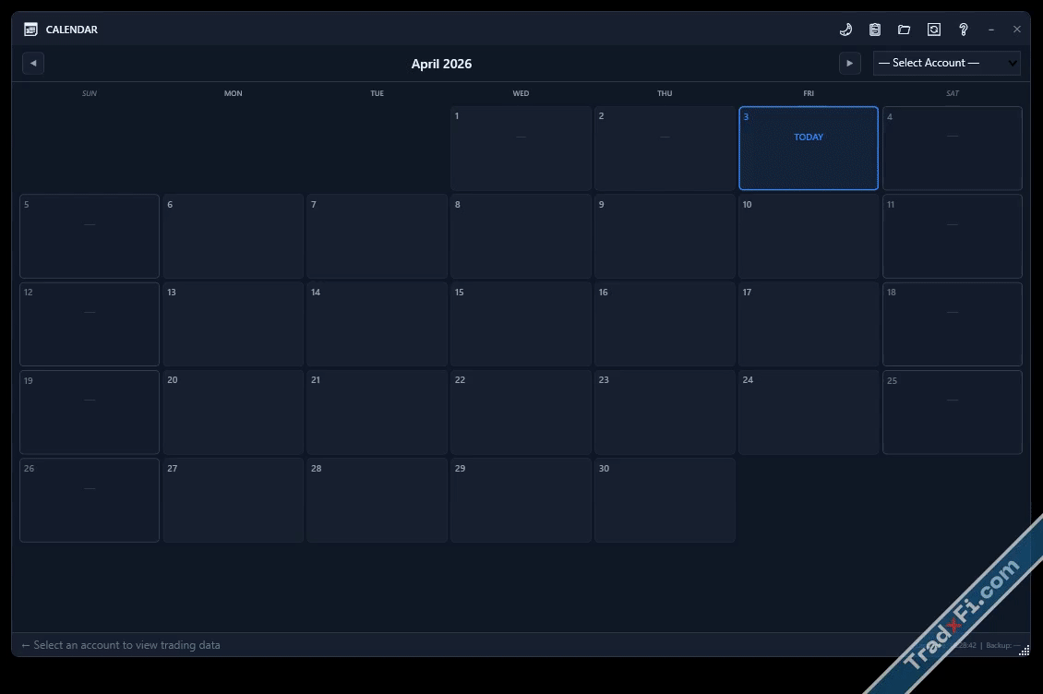
Task: Select Sunday April 19 cell
Action: (x=90, y=413)
